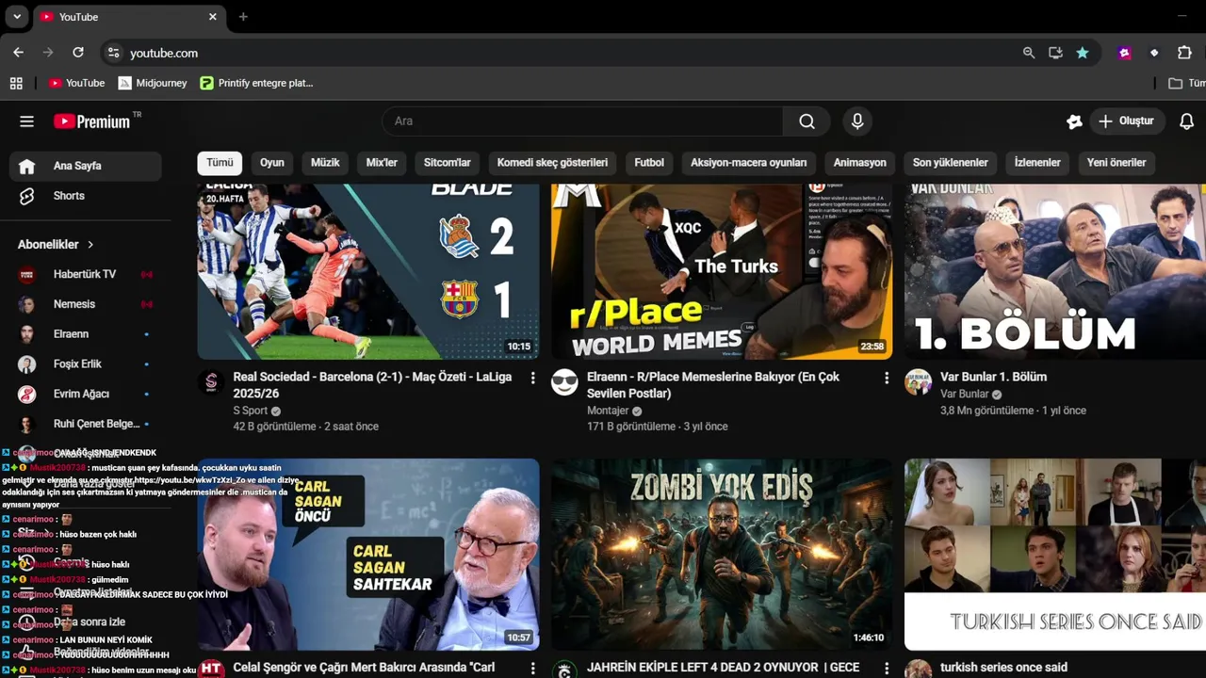Open Foşix Erlik channel
Viewport: 1206px width, 678px height.
[x=86, y=364]
